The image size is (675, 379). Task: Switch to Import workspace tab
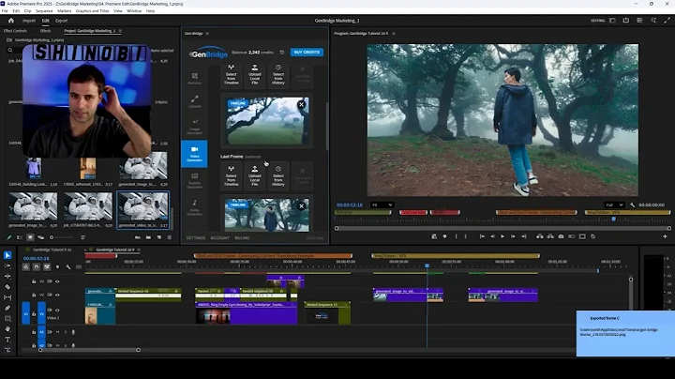[x=29, y=21]
